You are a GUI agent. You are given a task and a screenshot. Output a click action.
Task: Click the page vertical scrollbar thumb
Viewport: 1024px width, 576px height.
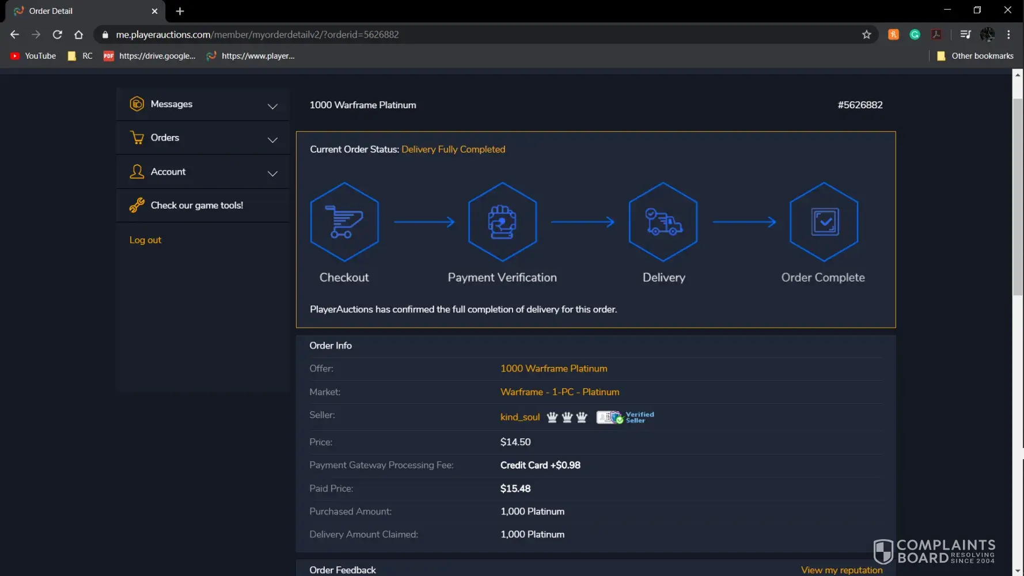[1017, 196]
